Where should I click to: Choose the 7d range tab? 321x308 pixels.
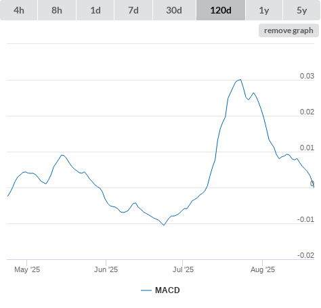point(133,10)
